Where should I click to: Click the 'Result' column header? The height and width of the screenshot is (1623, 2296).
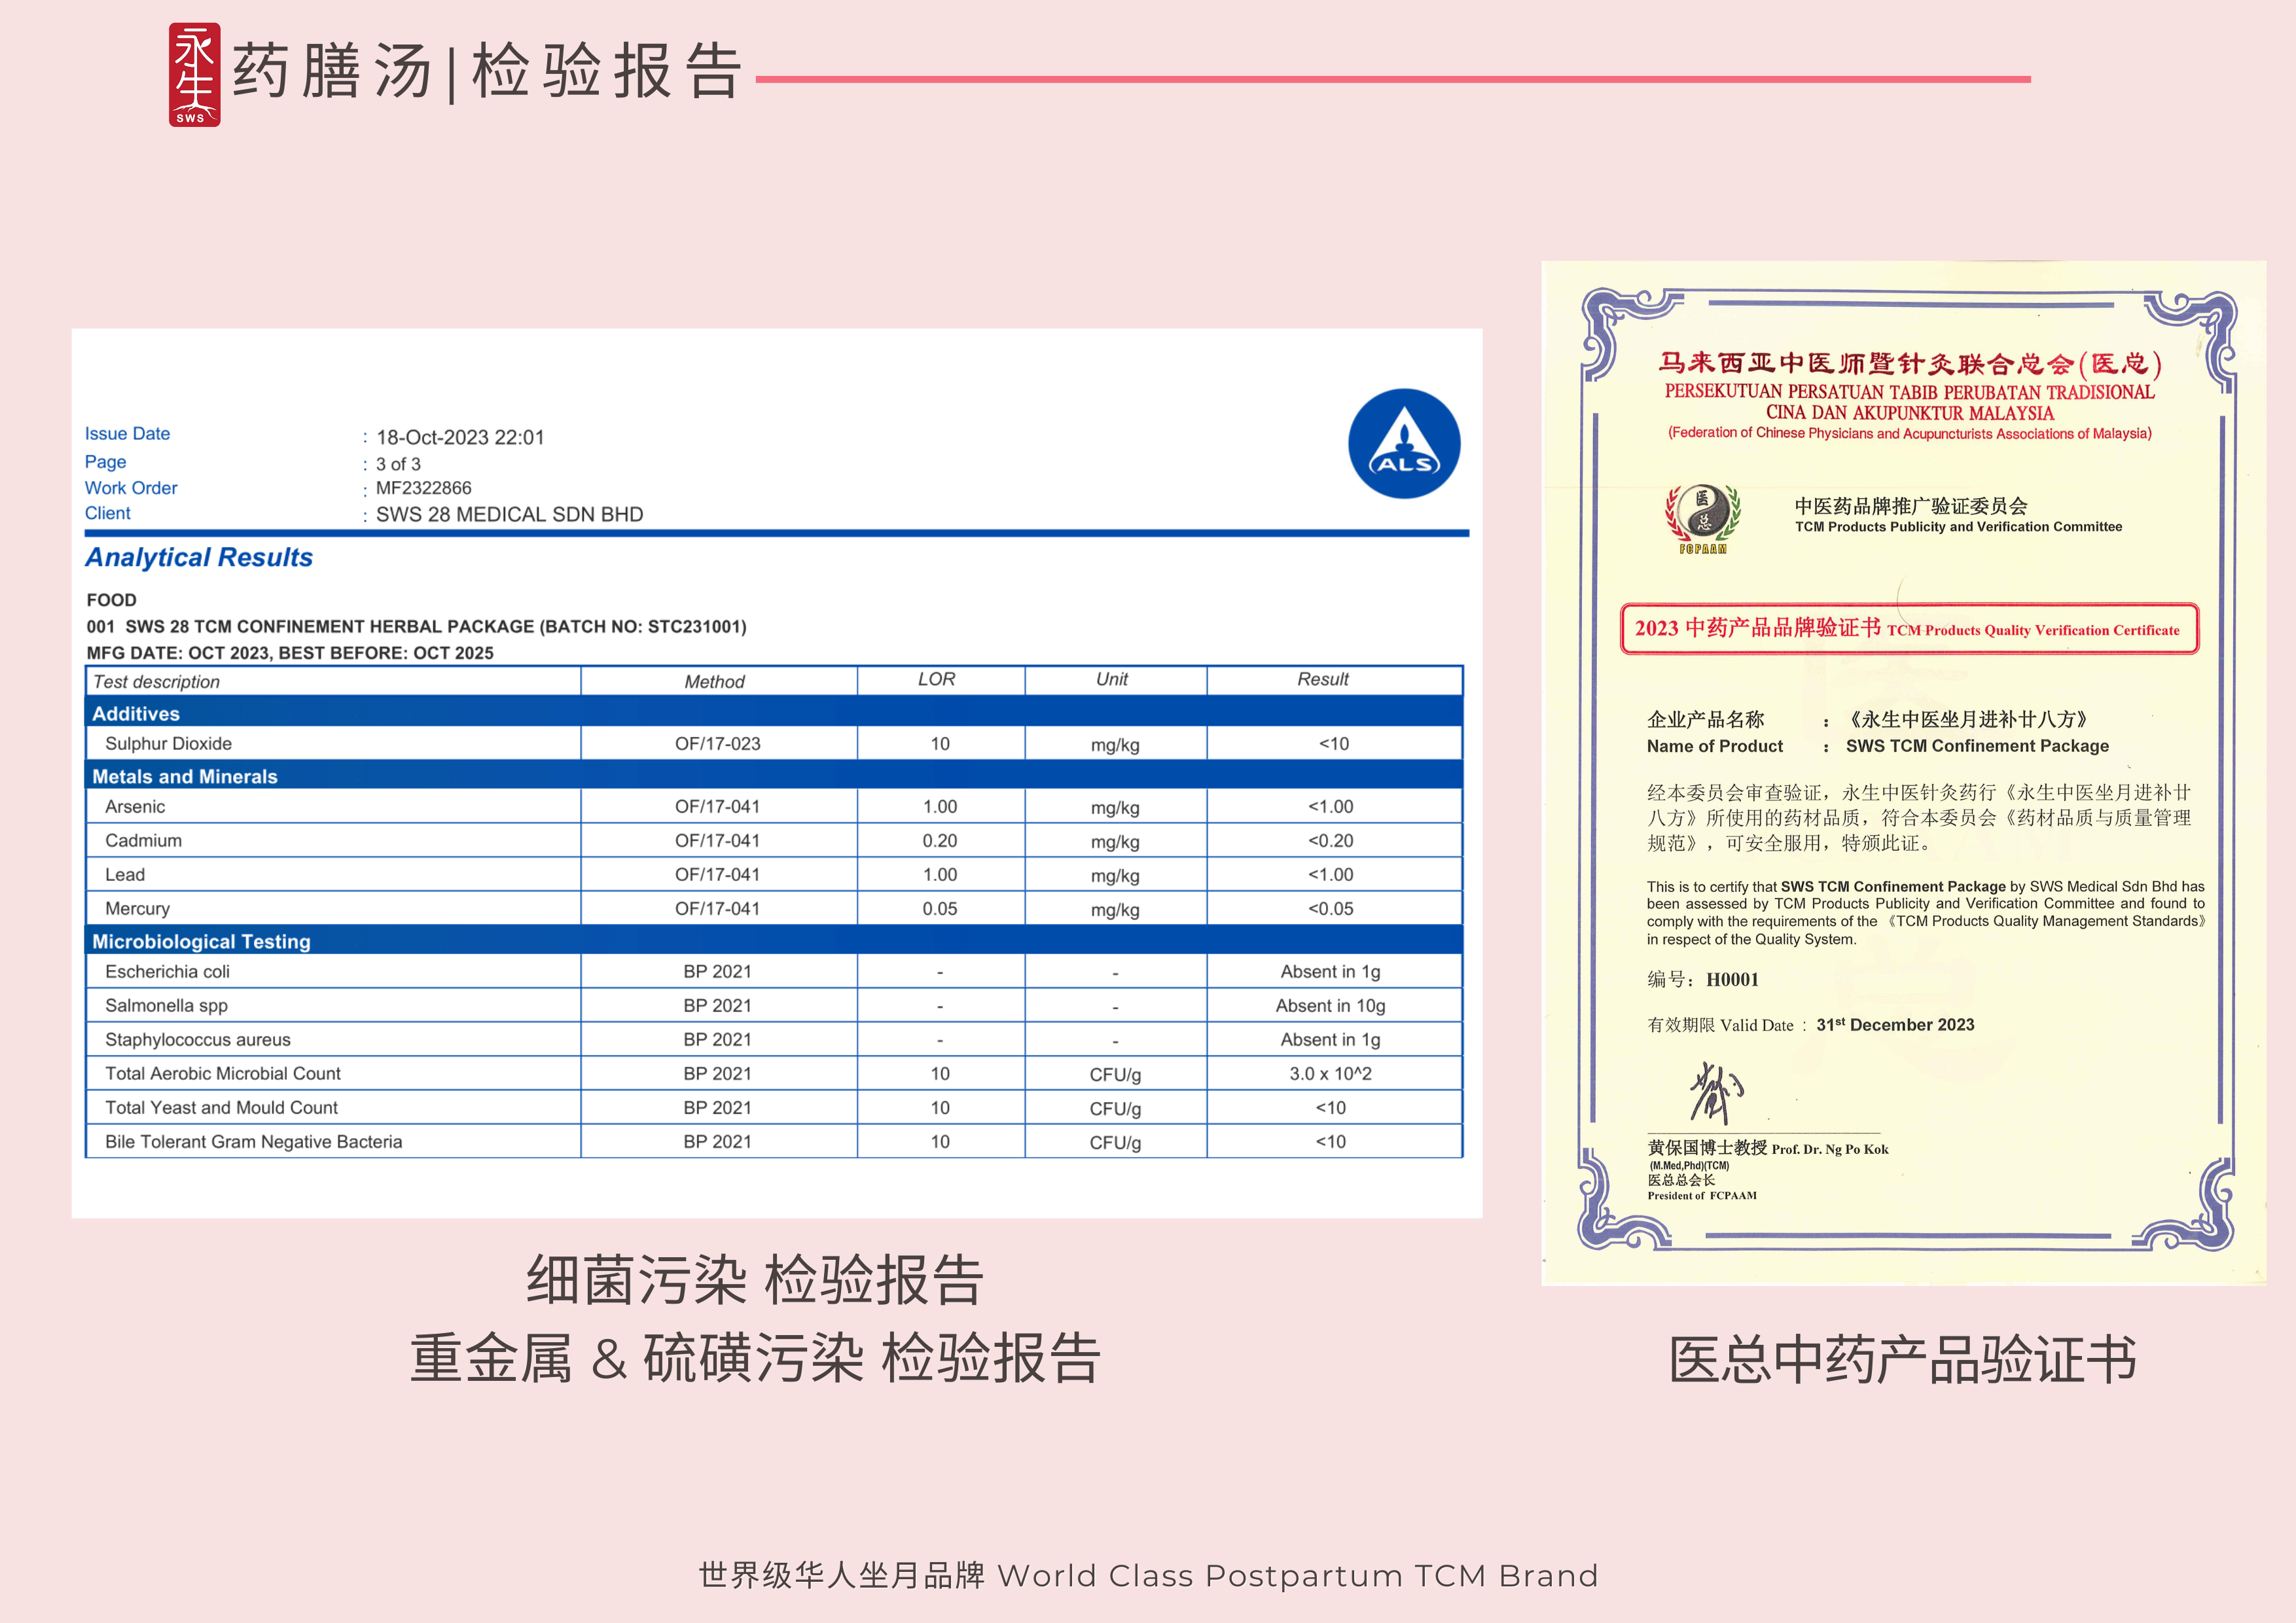click(x=1322, y=679)
